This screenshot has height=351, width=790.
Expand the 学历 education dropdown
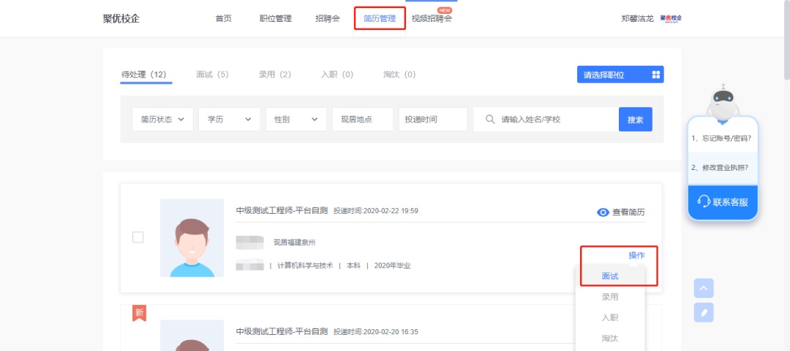(229, 119)
